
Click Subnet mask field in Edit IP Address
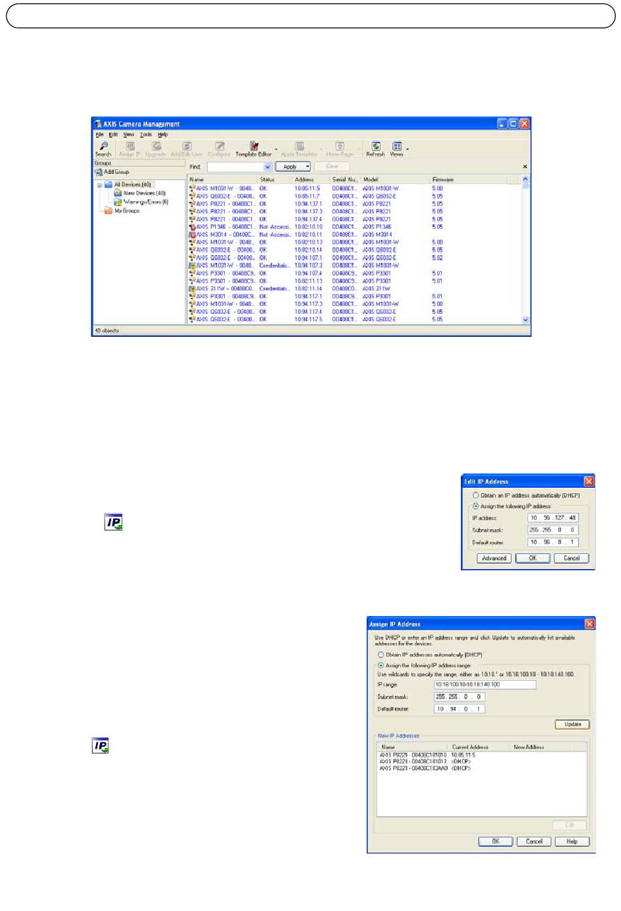click(x=553, y=530)
